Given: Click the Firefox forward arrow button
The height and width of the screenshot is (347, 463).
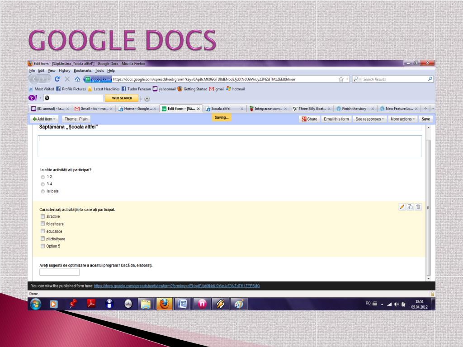Looking at the screenshot, I should [x=44, y=79].
